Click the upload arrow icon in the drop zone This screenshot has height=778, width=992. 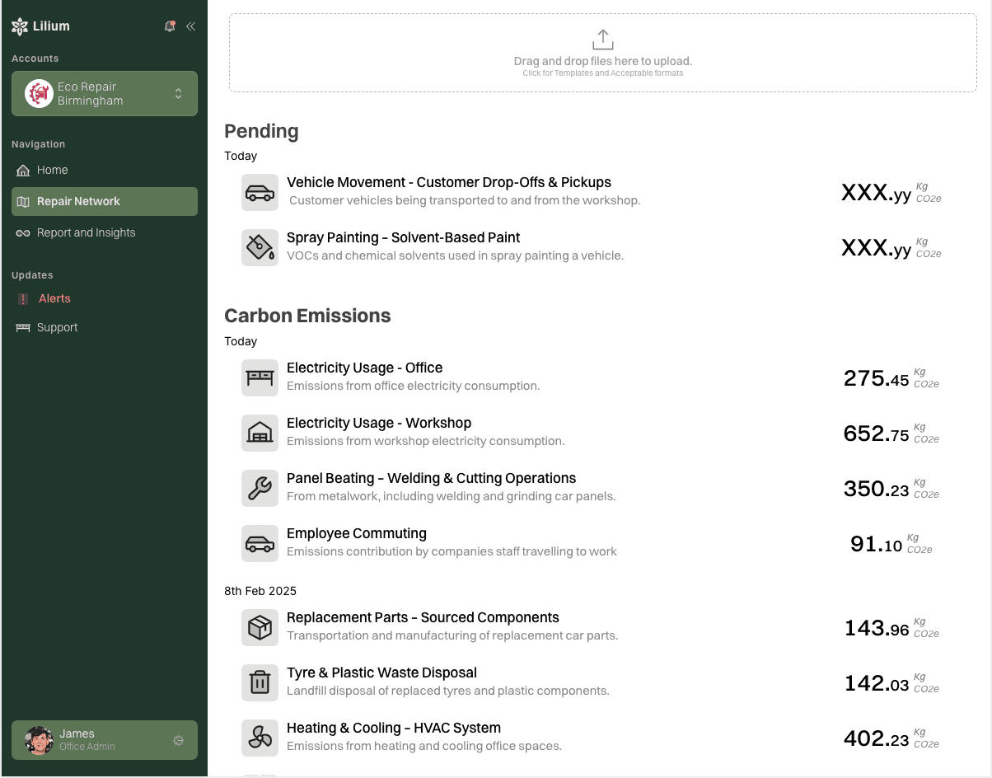603,40
